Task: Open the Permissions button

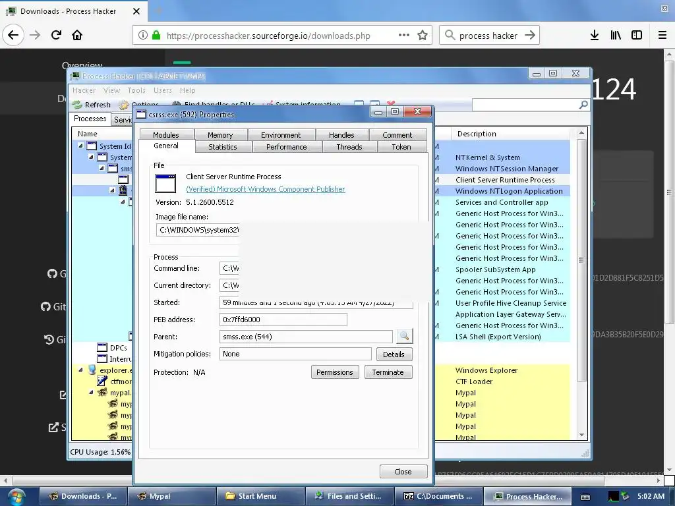Action: [334, 372]
